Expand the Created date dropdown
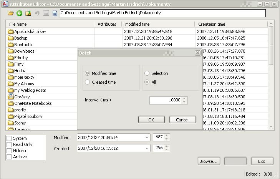 pos(147,148)
